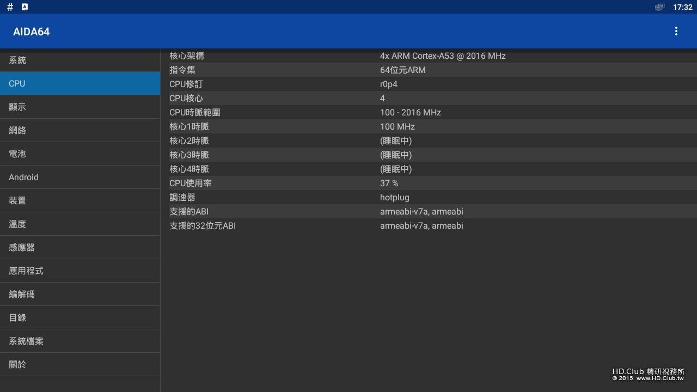697x392 pixels.
Task: Open the 系統 section
Action: (x=80, y=60)
